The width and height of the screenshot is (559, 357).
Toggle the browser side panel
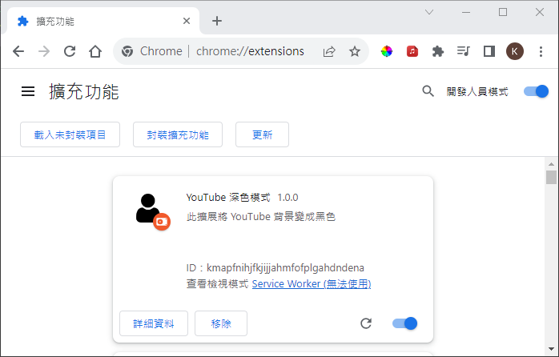pyautogui.click(x=489, y=51)
